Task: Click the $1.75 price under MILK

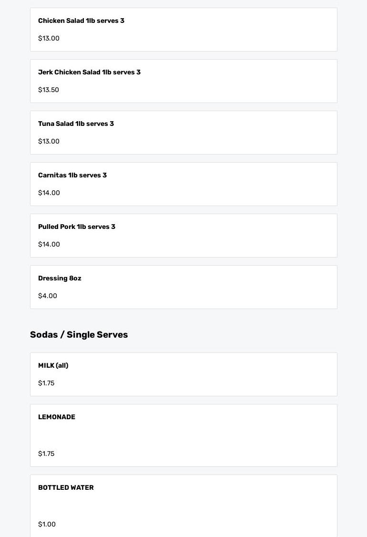Action: point(46,383)
